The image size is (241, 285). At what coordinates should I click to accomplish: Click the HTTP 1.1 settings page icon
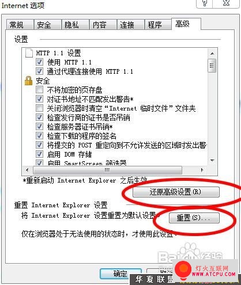29,53
